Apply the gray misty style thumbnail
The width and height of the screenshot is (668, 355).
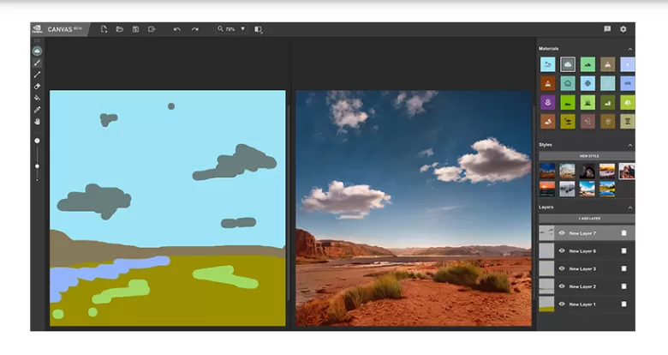coord(567,189)
